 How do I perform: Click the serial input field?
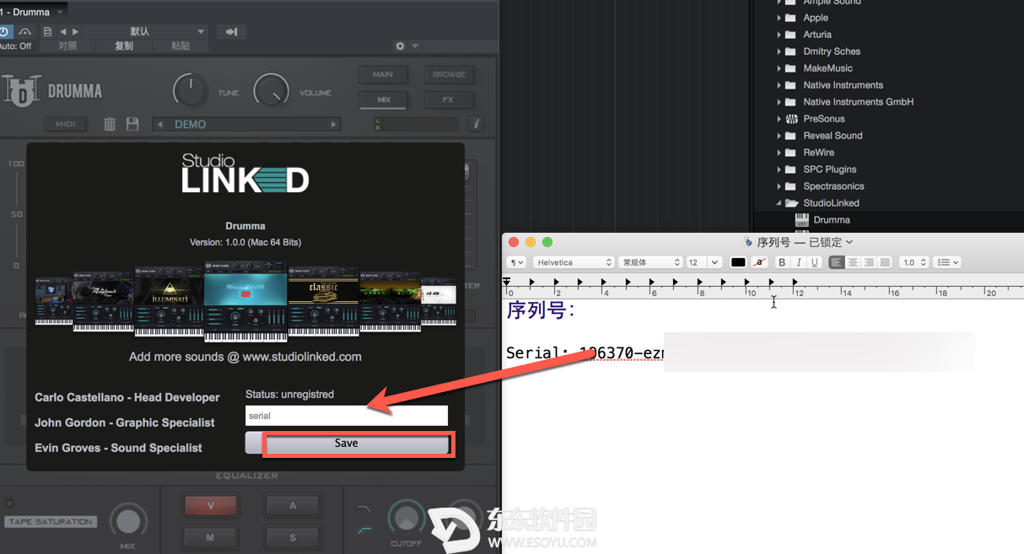coord(347,416)
